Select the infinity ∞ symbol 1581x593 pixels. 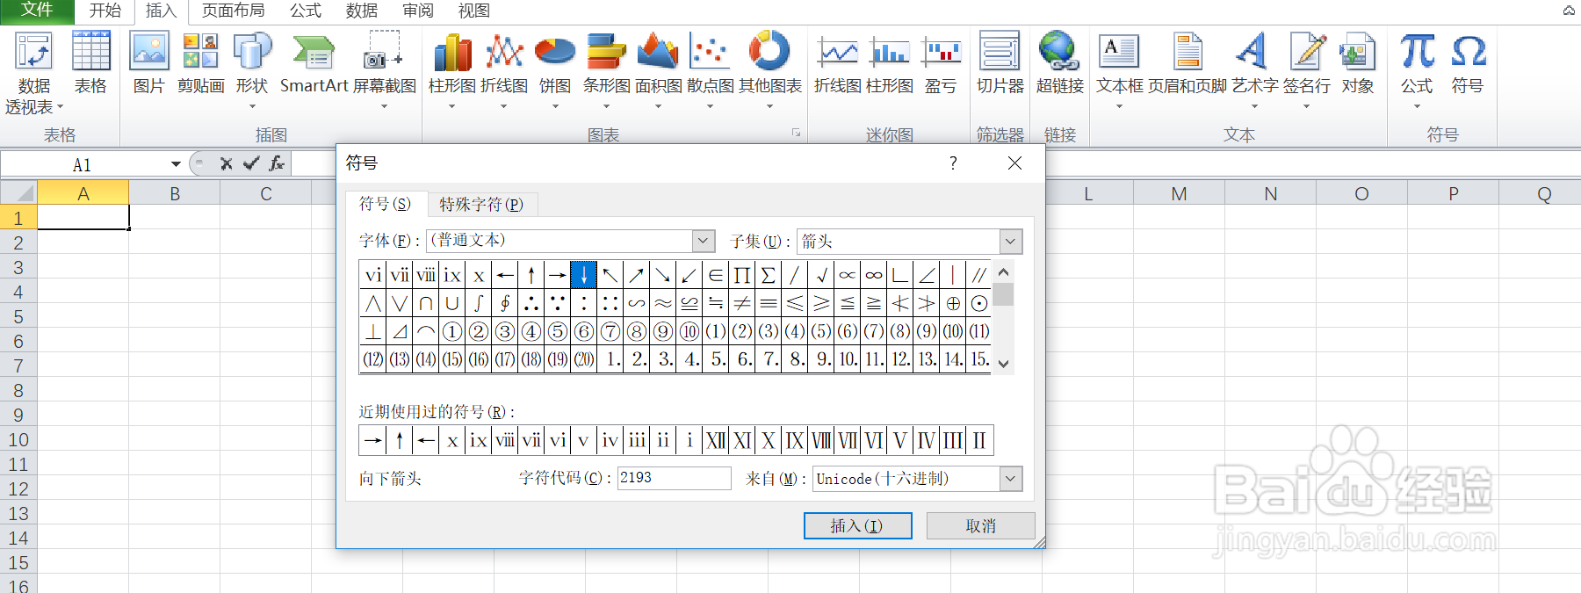pyautogui.click(x=873, y=275)
